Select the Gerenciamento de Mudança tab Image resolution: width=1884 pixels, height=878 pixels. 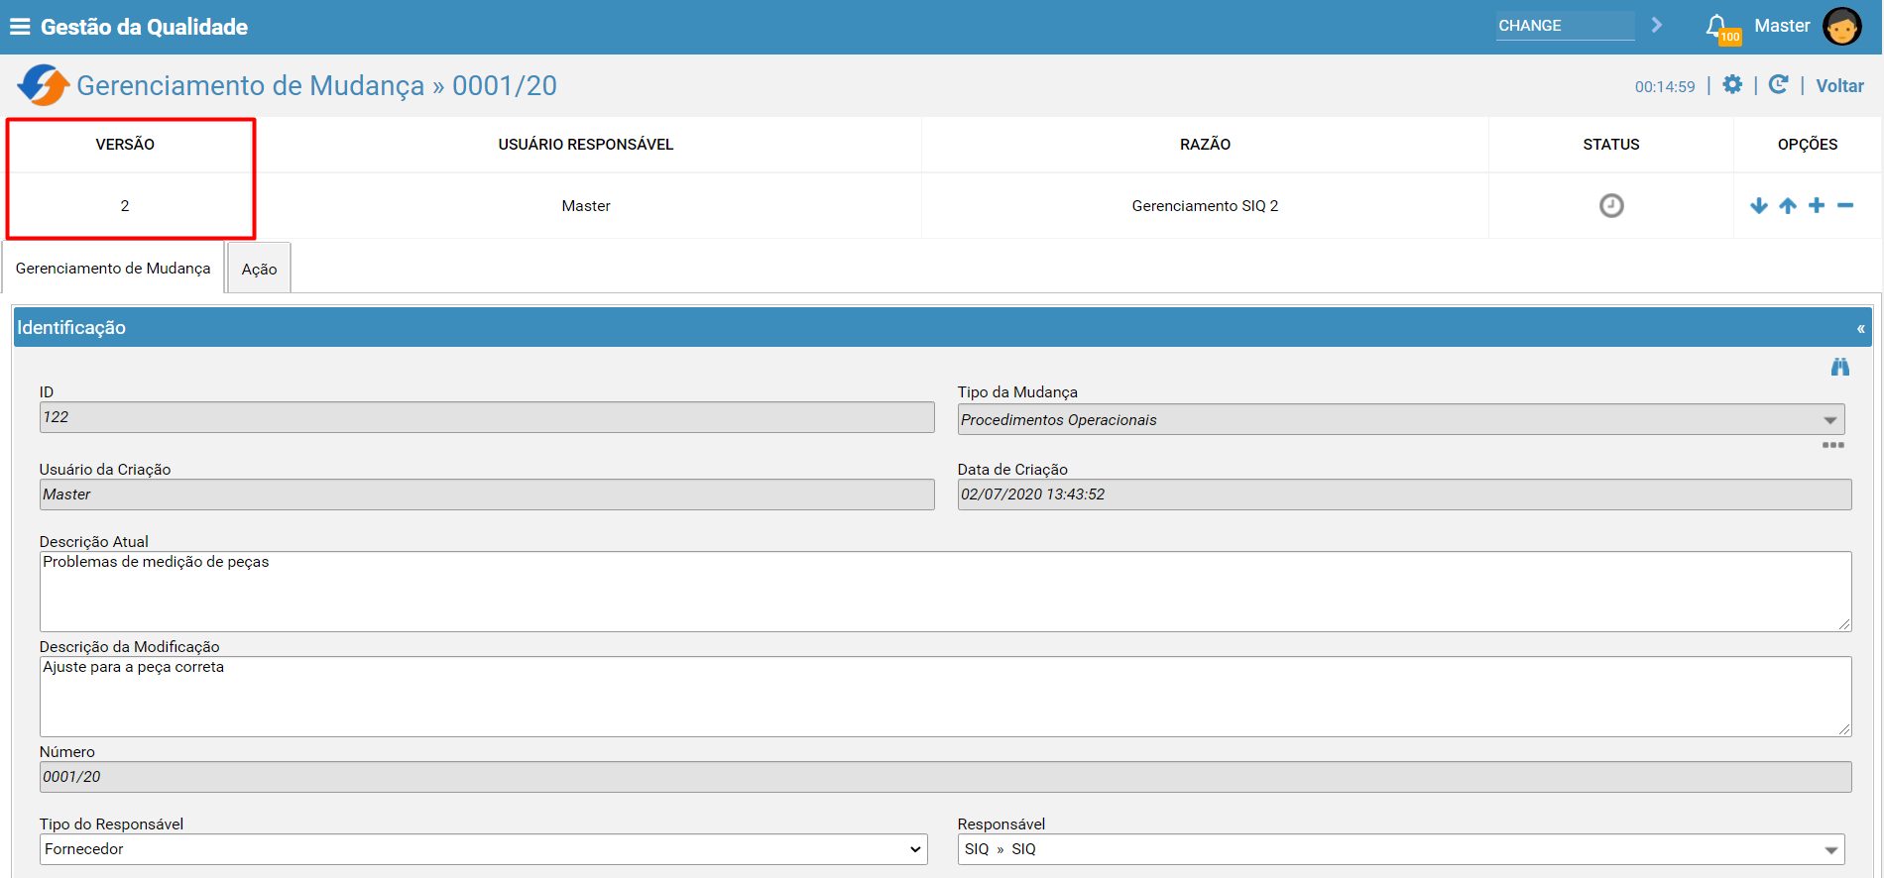[113, 269]
